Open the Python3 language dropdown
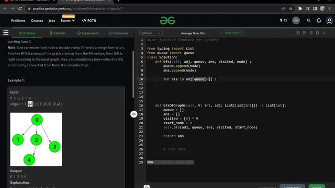 (x=151, y=33)
